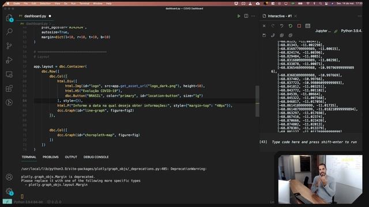
Task: Switch to the Interactive - #1 tab
Action: 280,16
